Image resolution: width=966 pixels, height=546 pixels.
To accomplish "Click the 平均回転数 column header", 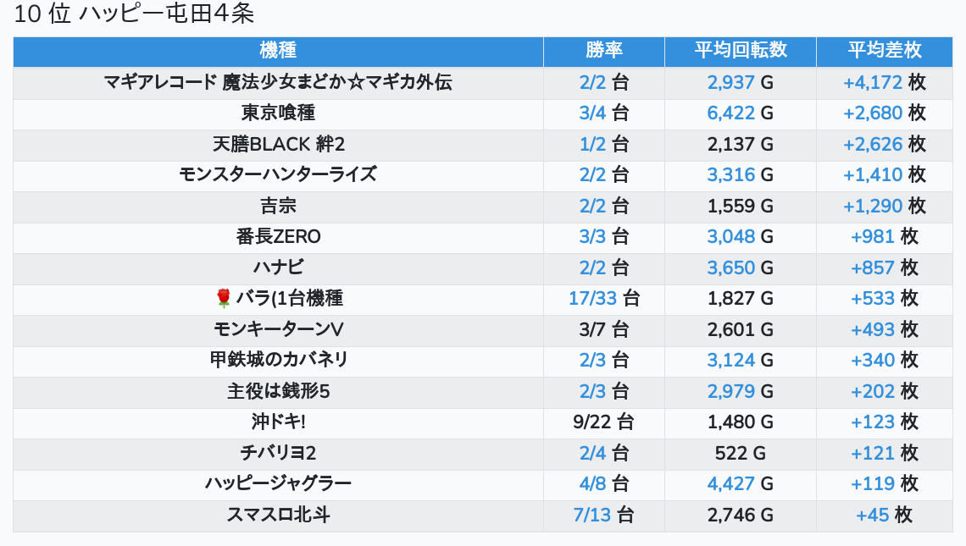I will pos(741,51).
